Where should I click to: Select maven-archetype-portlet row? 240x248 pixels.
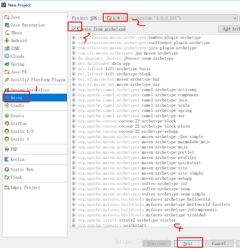point(136,152)
